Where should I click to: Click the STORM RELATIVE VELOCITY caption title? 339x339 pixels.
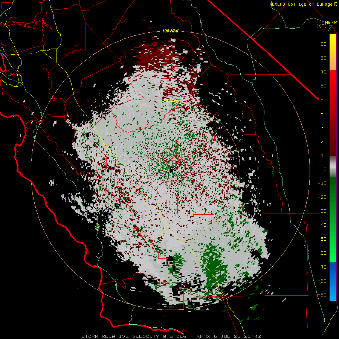click(x=120, y=336)
